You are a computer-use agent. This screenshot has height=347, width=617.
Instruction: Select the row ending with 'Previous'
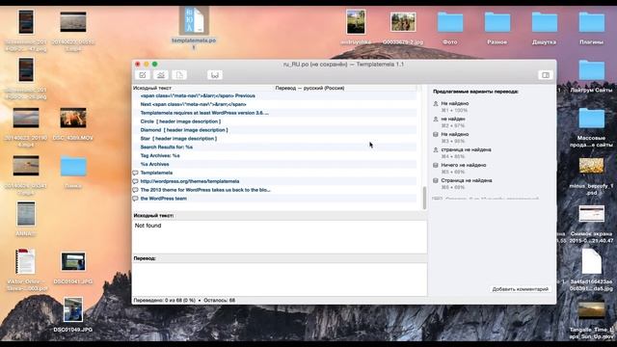pos(274,96)
